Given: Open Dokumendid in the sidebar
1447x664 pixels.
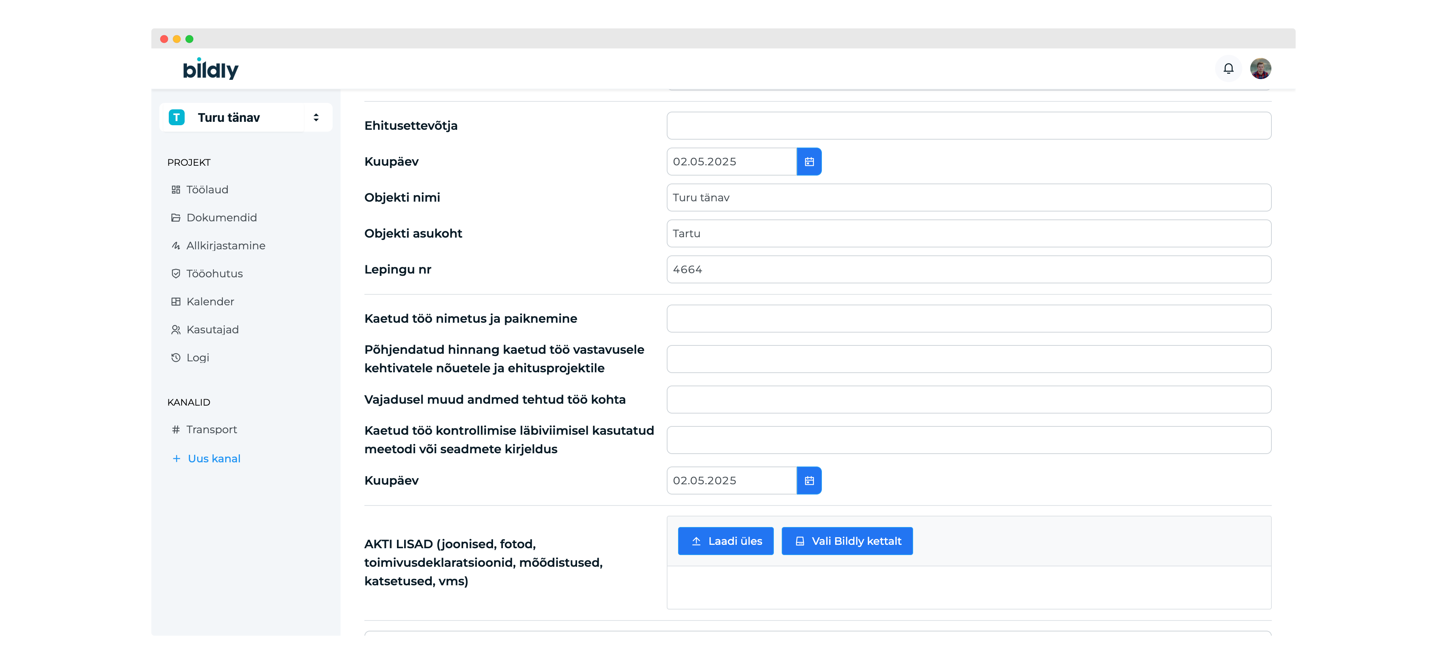Looking at the screenshot, I should click(214, 218).
